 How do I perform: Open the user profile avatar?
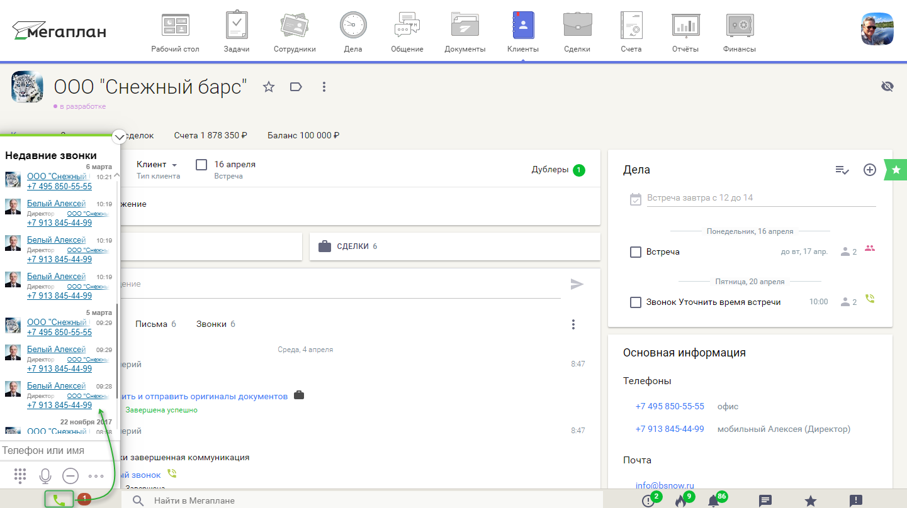(x=877, y=29)
